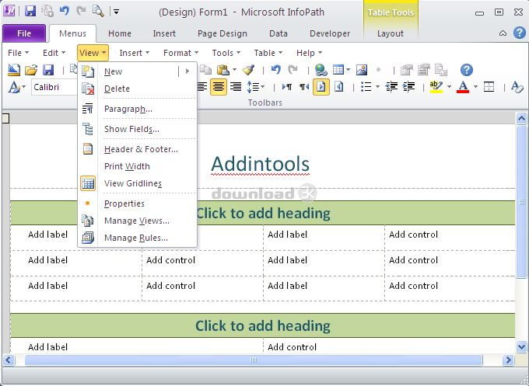Open the Customize Quick Access Toolbar arrow
This screenshot has width=529, height=386.
(116, 12)
